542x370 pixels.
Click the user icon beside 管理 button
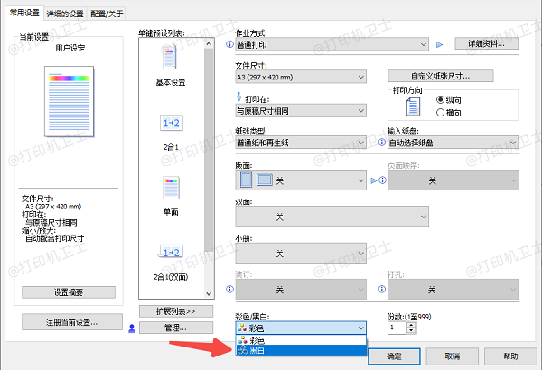coord(132,328)
